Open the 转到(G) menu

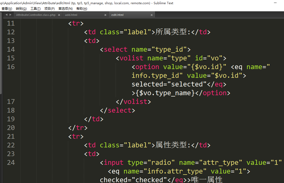[x=21, y=9]
